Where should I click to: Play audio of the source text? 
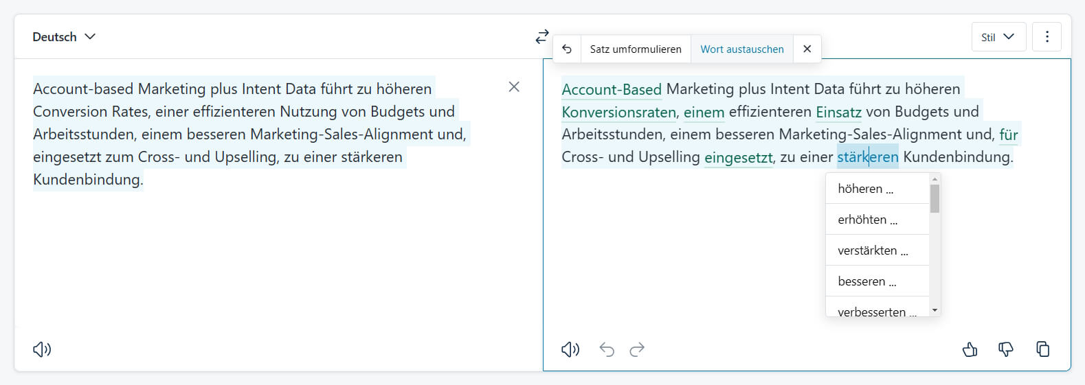point(42,349)
